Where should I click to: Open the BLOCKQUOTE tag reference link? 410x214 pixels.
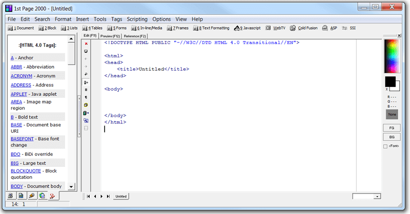(26, 171)
